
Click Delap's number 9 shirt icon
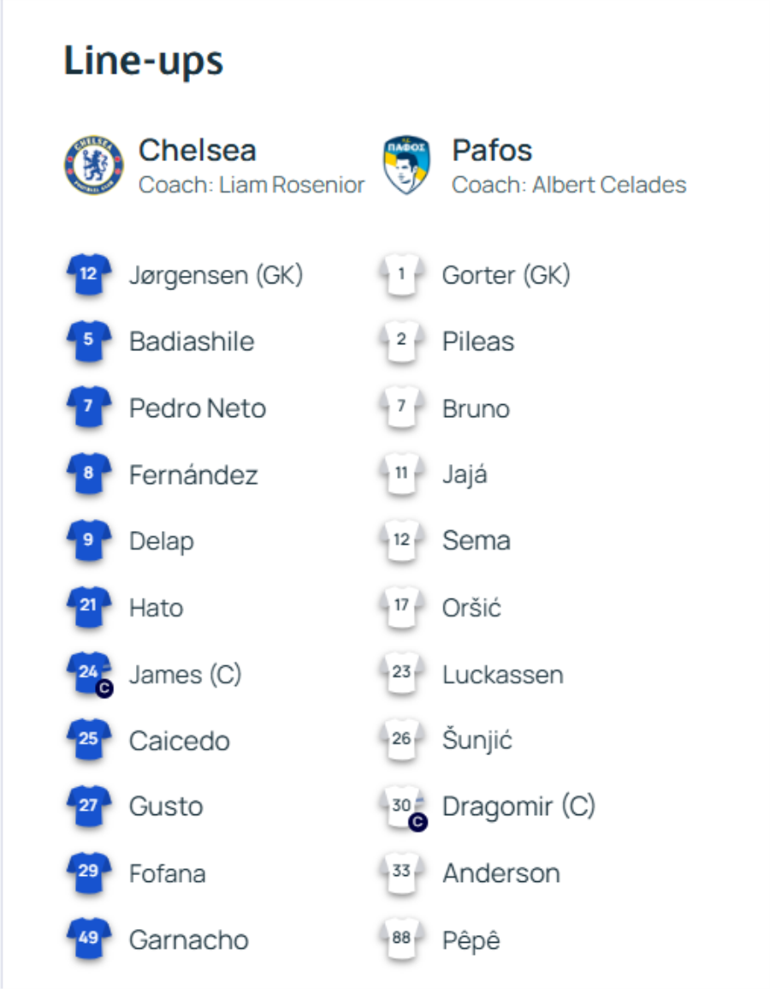tap(89, 540)
